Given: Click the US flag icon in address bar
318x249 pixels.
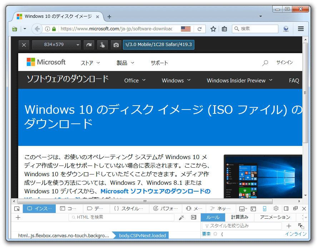Looking at the screenshot, I should click(186, 29).
